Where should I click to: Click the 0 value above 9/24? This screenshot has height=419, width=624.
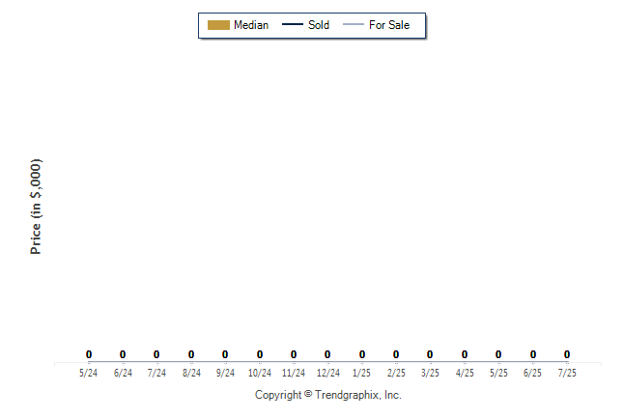point(225,354)
